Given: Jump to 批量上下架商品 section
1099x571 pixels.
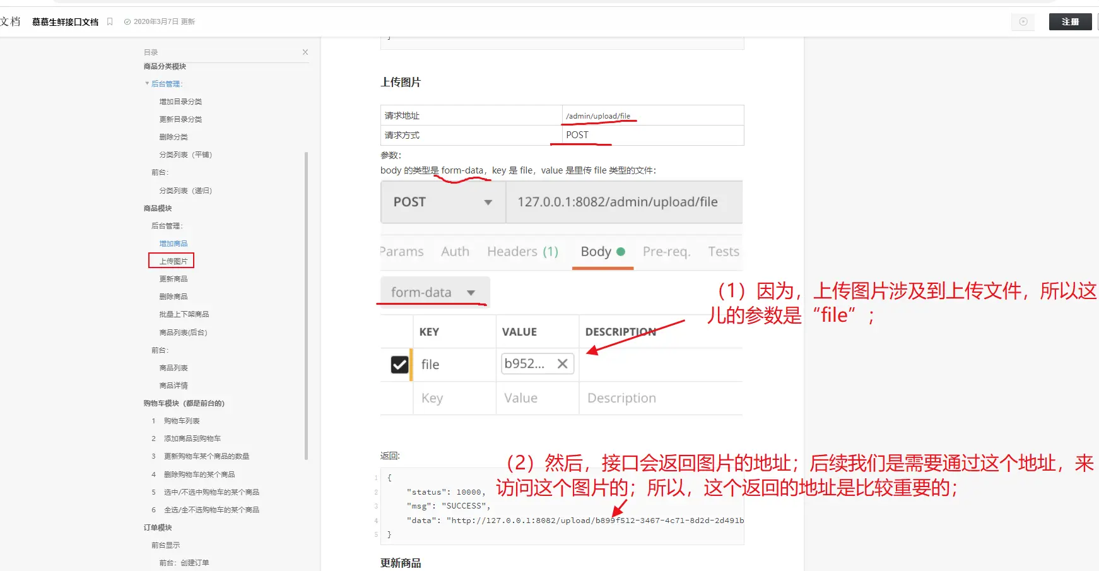Looking at the screenshot, I should (x=184, y=314).
